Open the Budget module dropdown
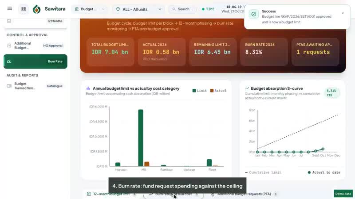The width and height of the screenshot is (355, 199). click(x=90, y=9)
